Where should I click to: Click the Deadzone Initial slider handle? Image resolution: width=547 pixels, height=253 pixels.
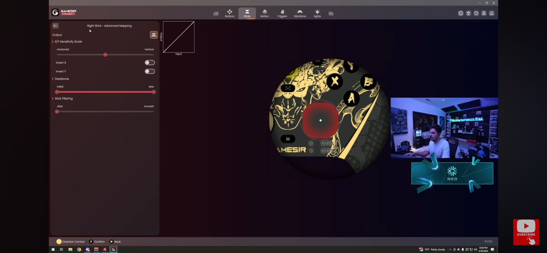(x=57, y=92)
